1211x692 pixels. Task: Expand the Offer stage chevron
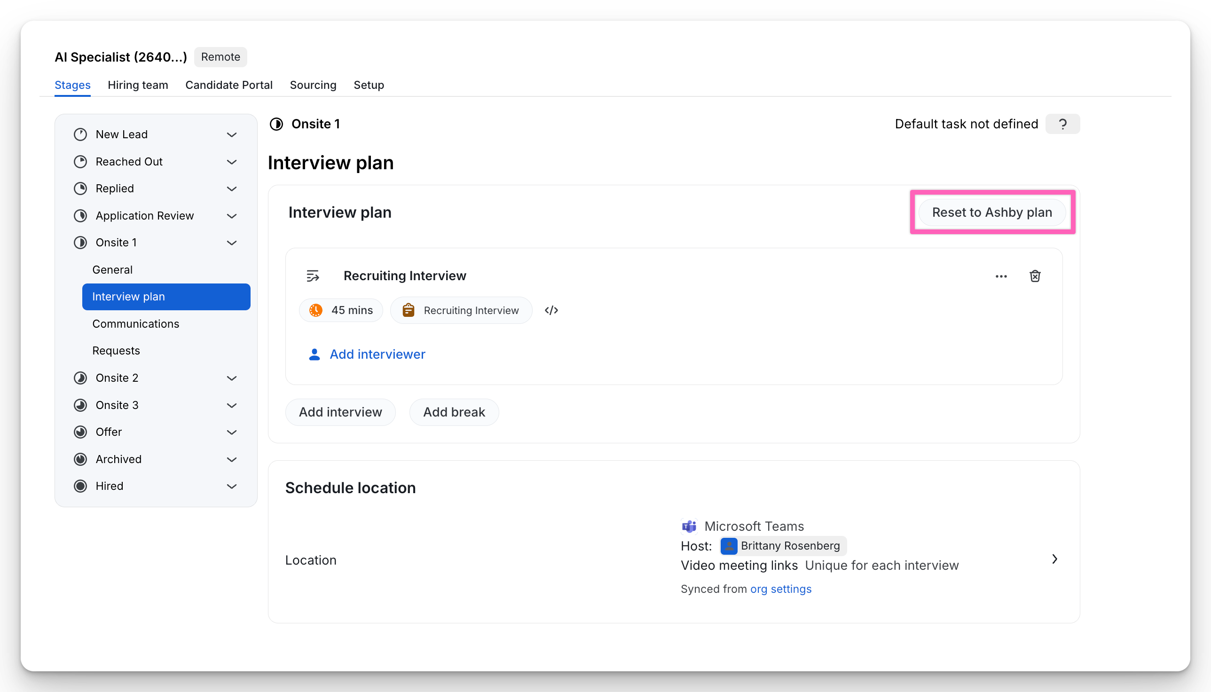(x=231, y=432)
